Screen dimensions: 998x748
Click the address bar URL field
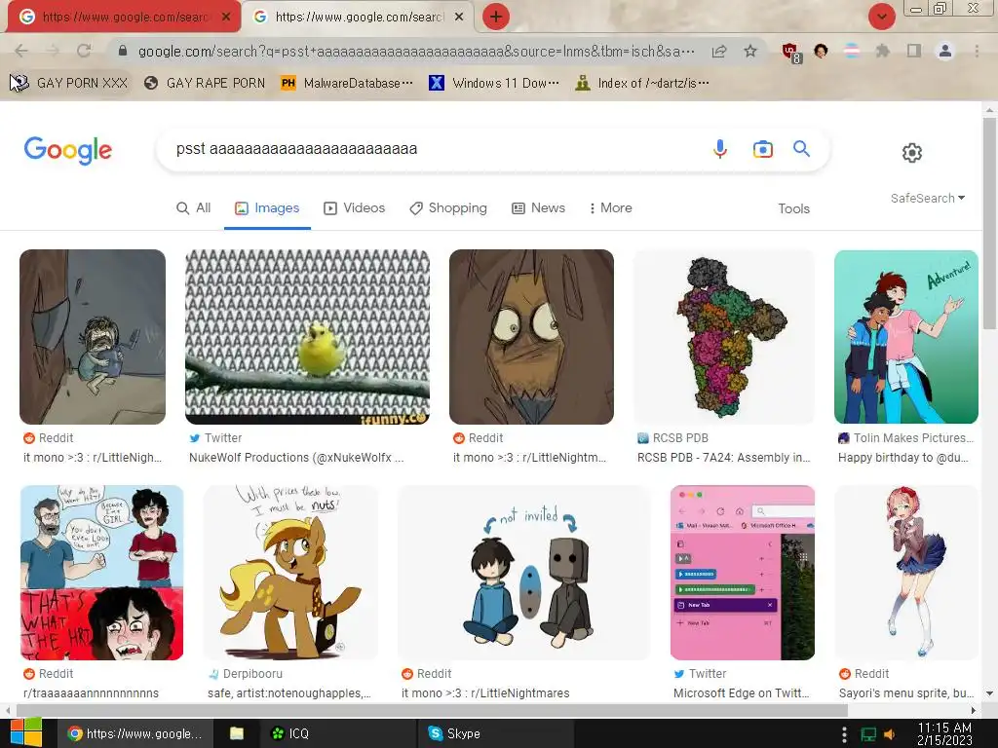tap(416, 52)
